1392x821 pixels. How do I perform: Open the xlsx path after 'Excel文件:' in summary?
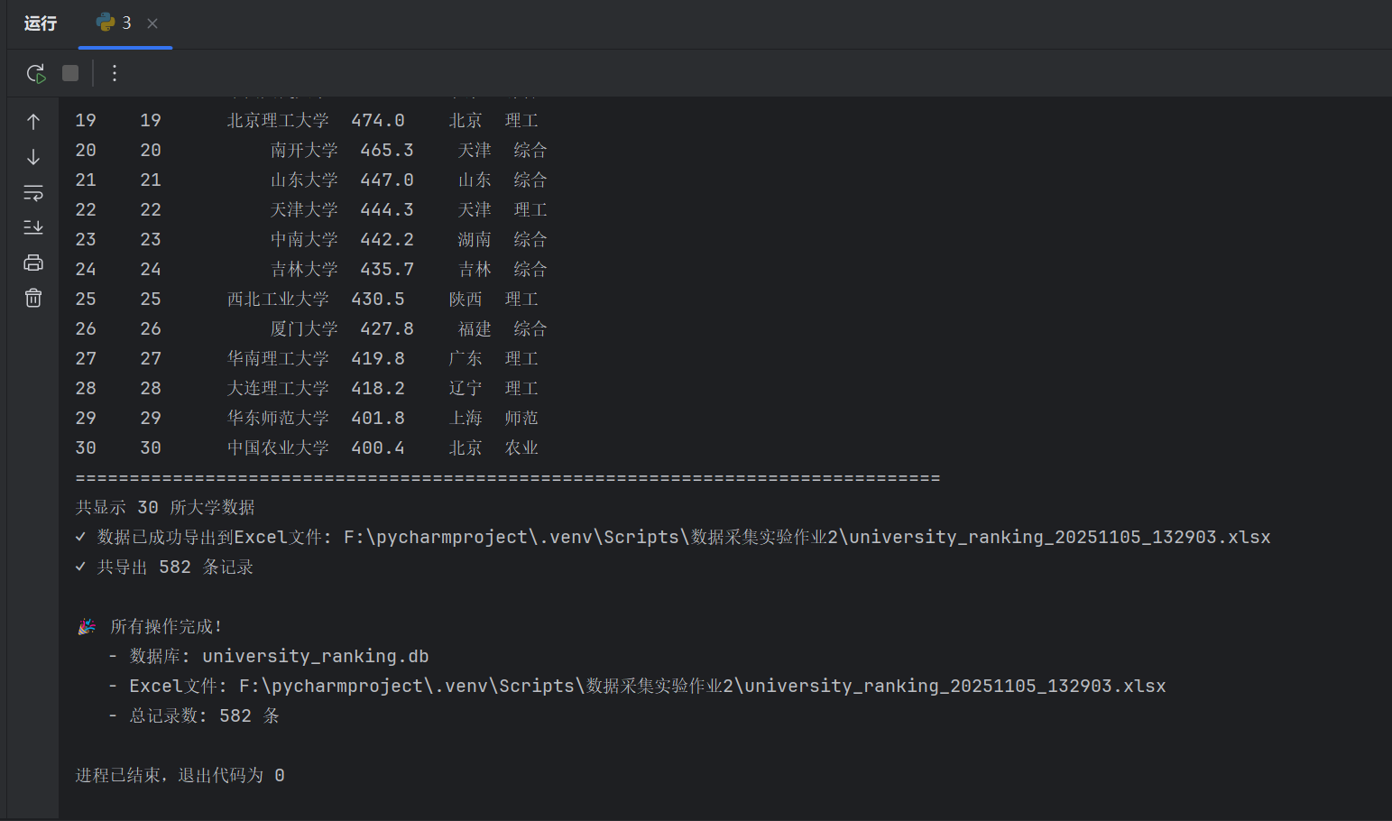click(x=703, y=686)
